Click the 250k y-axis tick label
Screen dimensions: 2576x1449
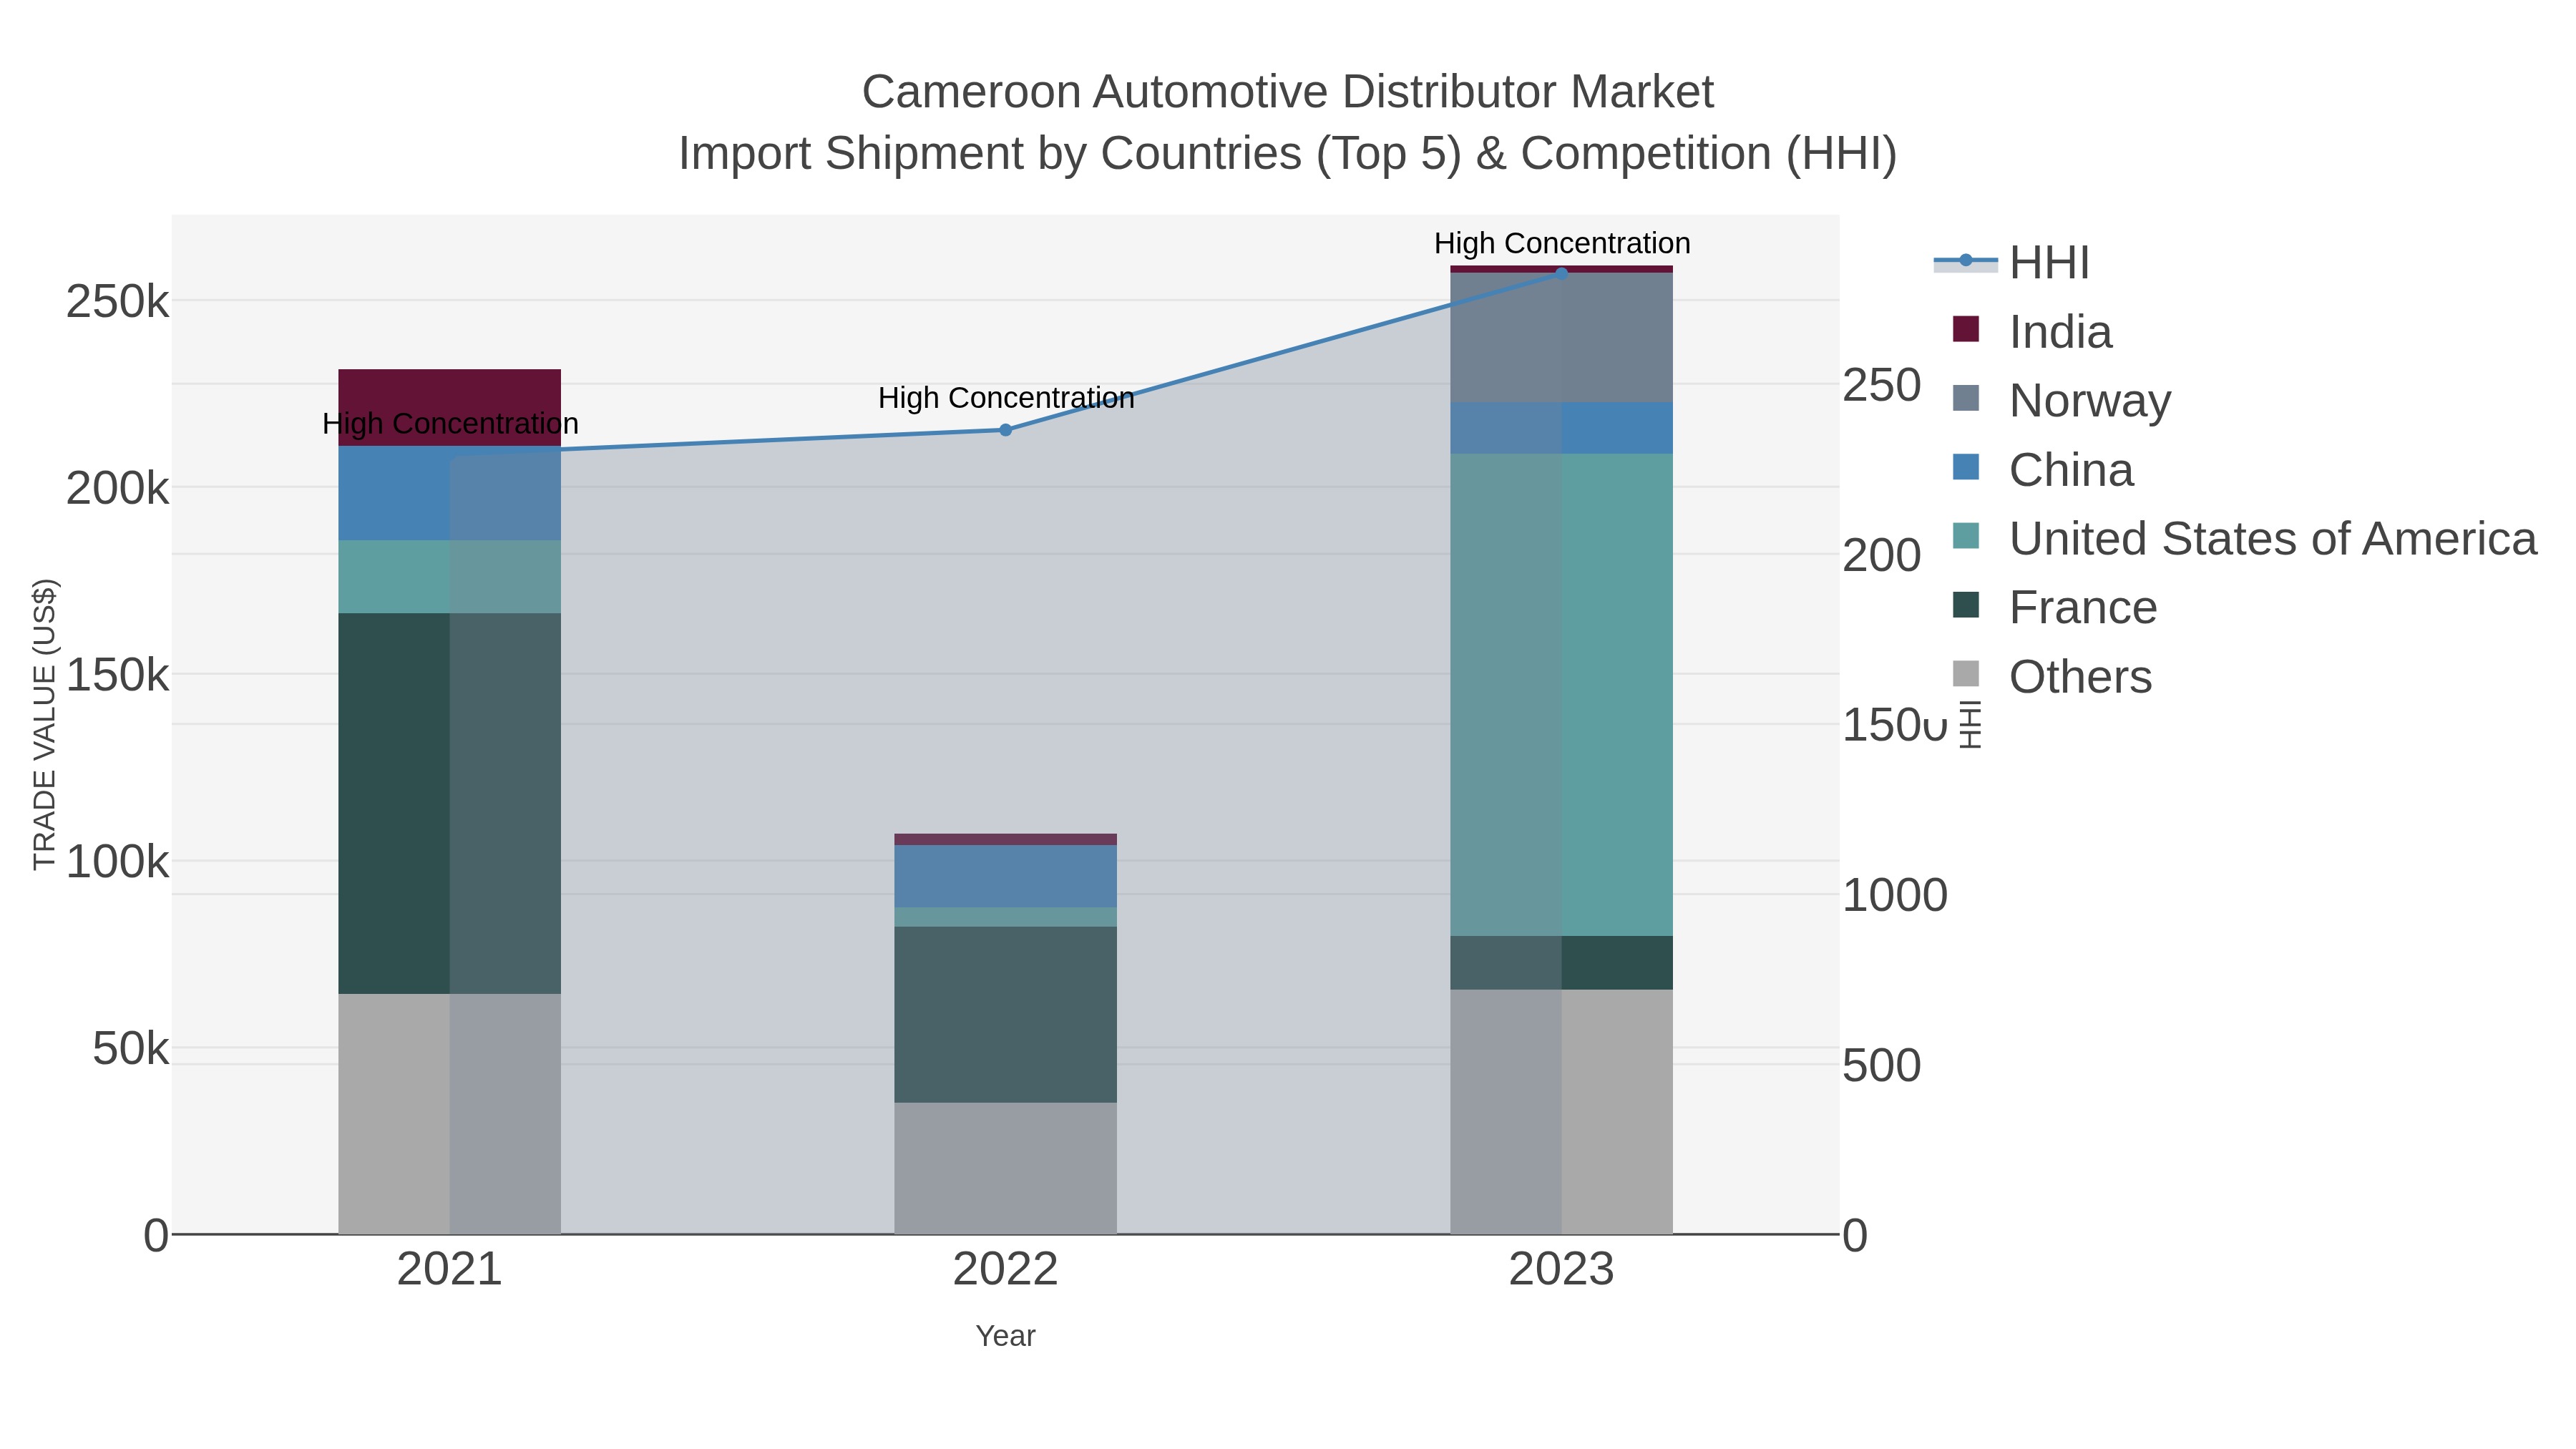coord(118,302)
